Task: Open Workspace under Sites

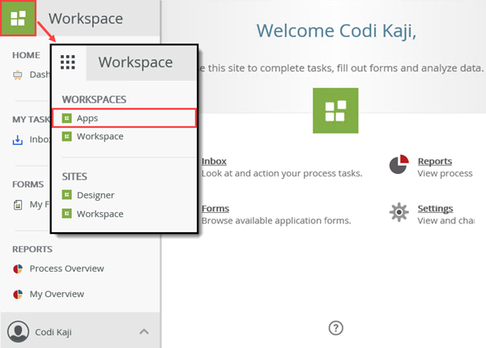Action: tap(100, 214)
